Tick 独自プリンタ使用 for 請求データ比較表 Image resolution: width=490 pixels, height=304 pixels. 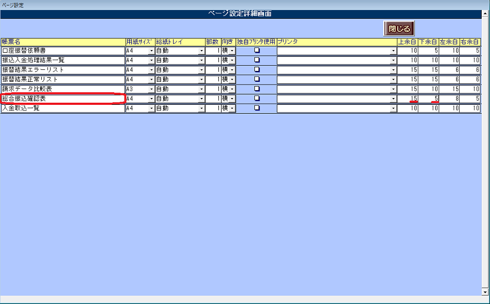tap(256, 89)
